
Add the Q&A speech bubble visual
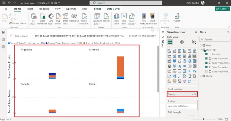click(x=179, y=76)
